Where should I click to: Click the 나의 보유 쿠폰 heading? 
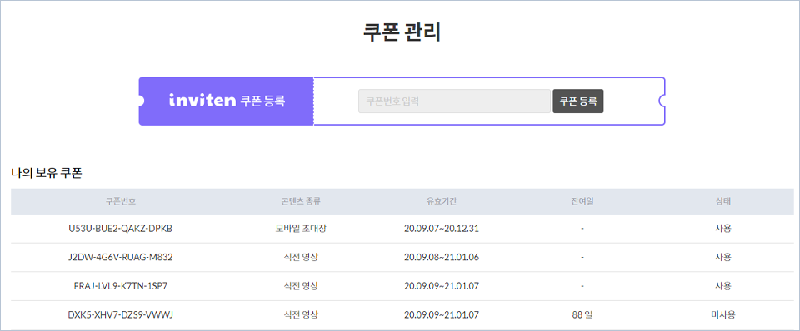tap(47, 173)
